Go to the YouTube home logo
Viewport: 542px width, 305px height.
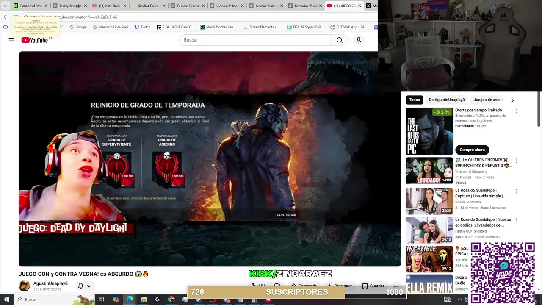pyautogui.click(x=34, y=40)
